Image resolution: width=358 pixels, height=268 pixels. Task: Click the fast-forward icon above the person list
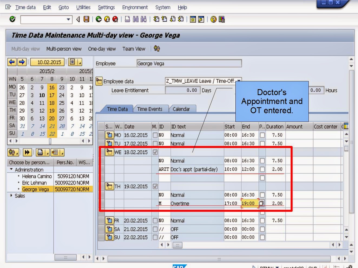pyautogui.click(x=27, y=153)
